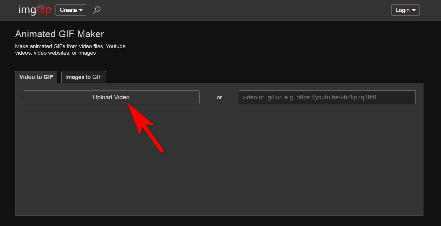Switch to the Images to GIF tab
The width and height of the screenshot is (441, 226).
(84, 77)
